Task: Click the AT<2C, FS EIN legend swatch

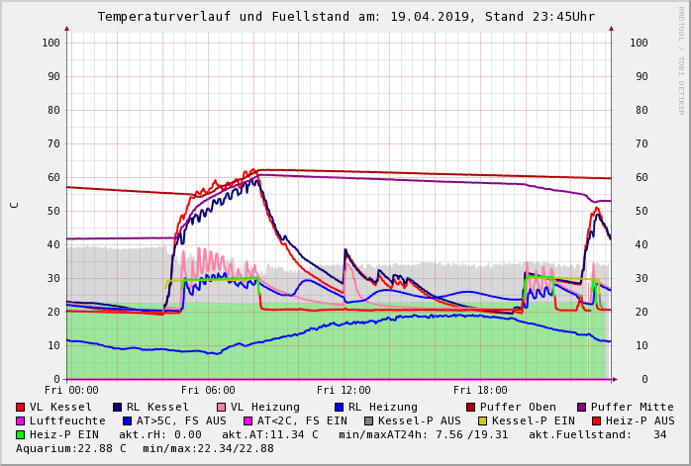Action: click(x=248, y=420)
